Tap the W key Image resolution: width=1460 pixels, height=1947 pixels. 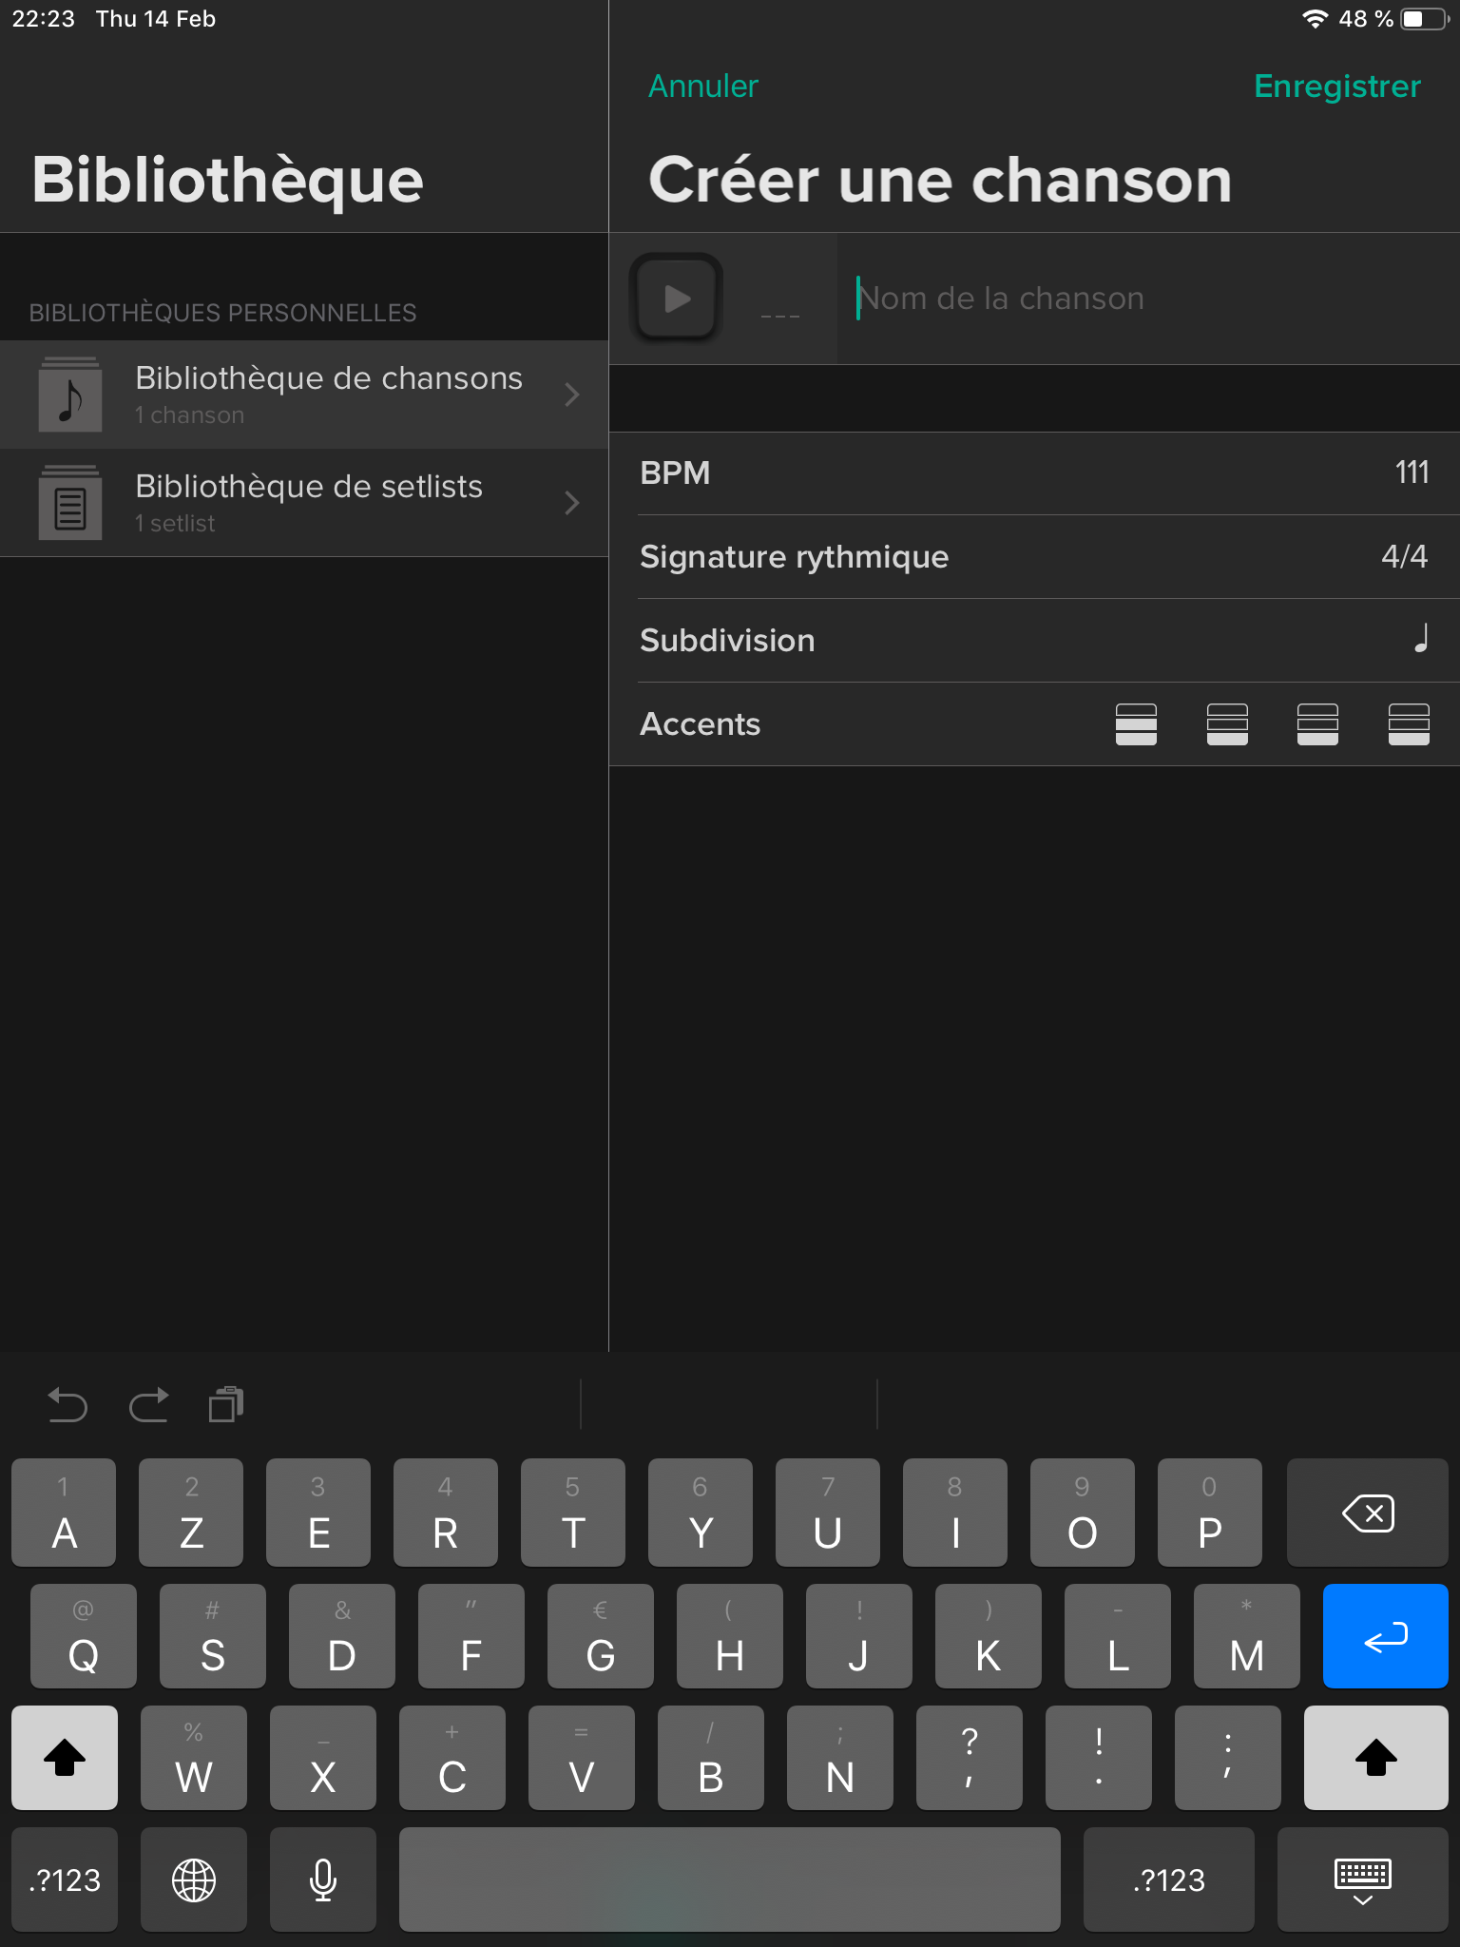pos(194,1758)
